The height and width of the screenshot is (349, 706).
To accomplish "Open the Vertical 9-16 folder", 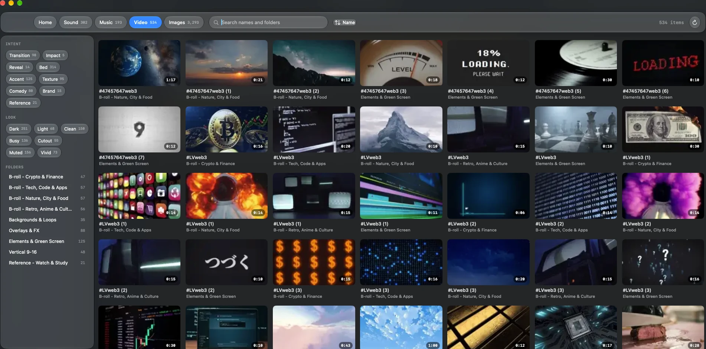I will tap(47, 252).
